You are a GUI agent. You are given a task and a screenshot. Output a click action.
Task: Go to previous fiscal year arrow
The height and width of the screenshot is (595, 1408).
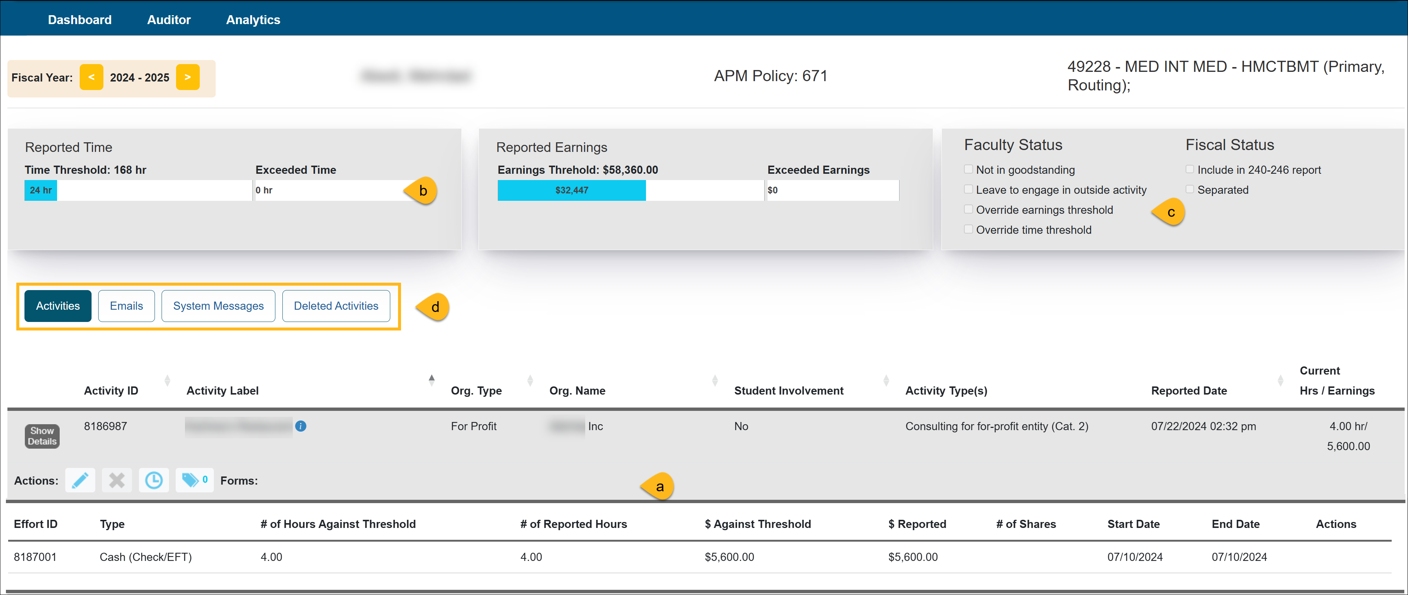pos(91,77)
